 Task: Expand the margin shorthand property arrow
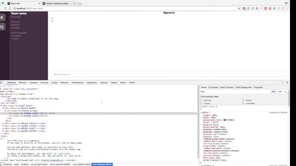point(212,125)
